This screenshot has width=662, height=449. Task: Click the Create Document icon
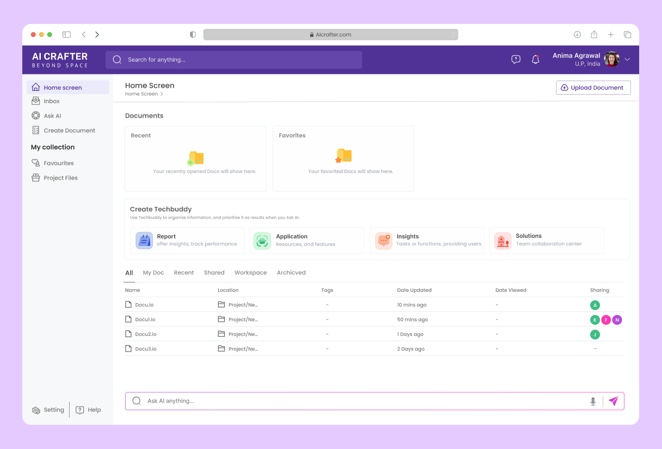pos(37,130)
